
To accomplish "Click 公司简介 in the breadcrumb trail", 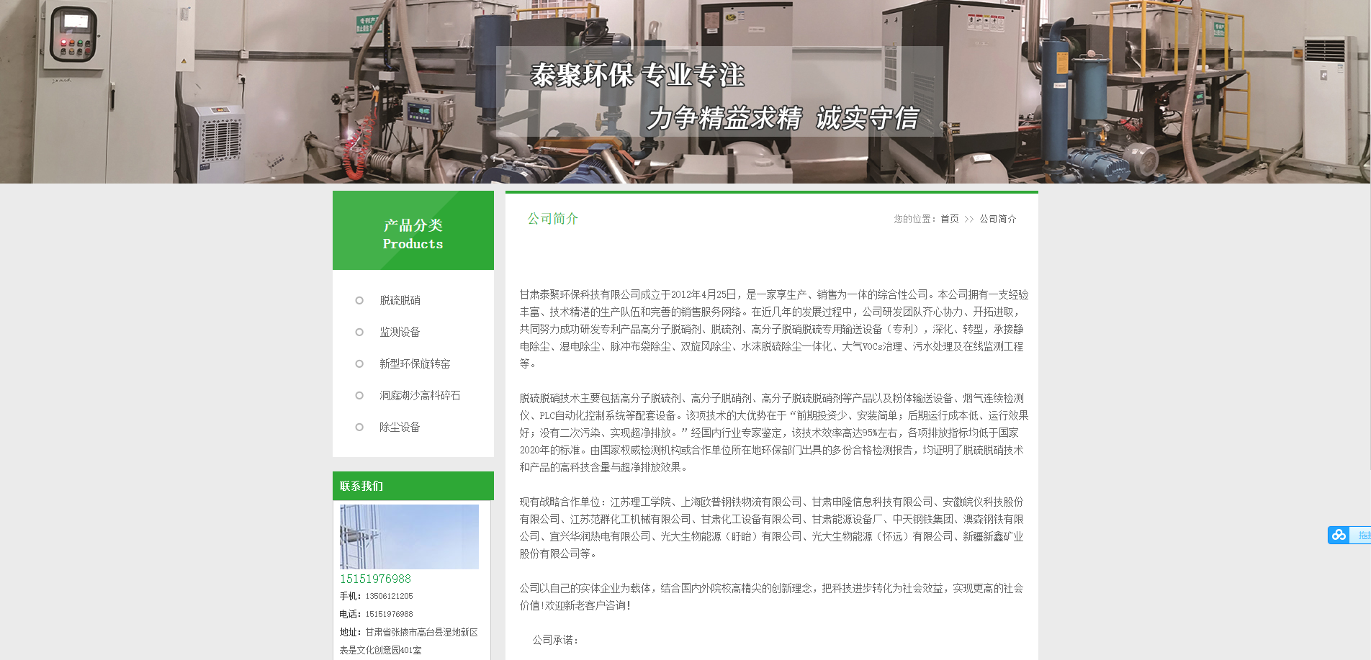I will point(997,219).
